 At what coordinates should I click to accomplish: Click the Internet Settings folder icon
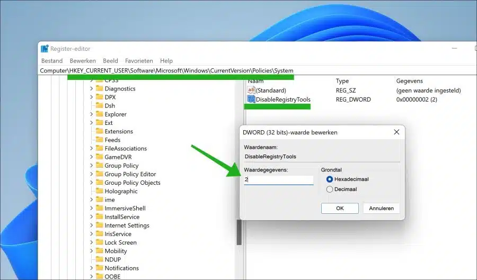(x=100, y=225)
